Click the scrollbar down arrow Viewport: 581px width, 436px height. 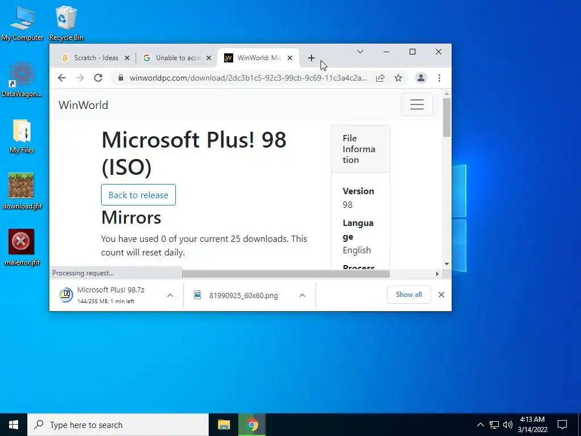[x=447, y=263]
